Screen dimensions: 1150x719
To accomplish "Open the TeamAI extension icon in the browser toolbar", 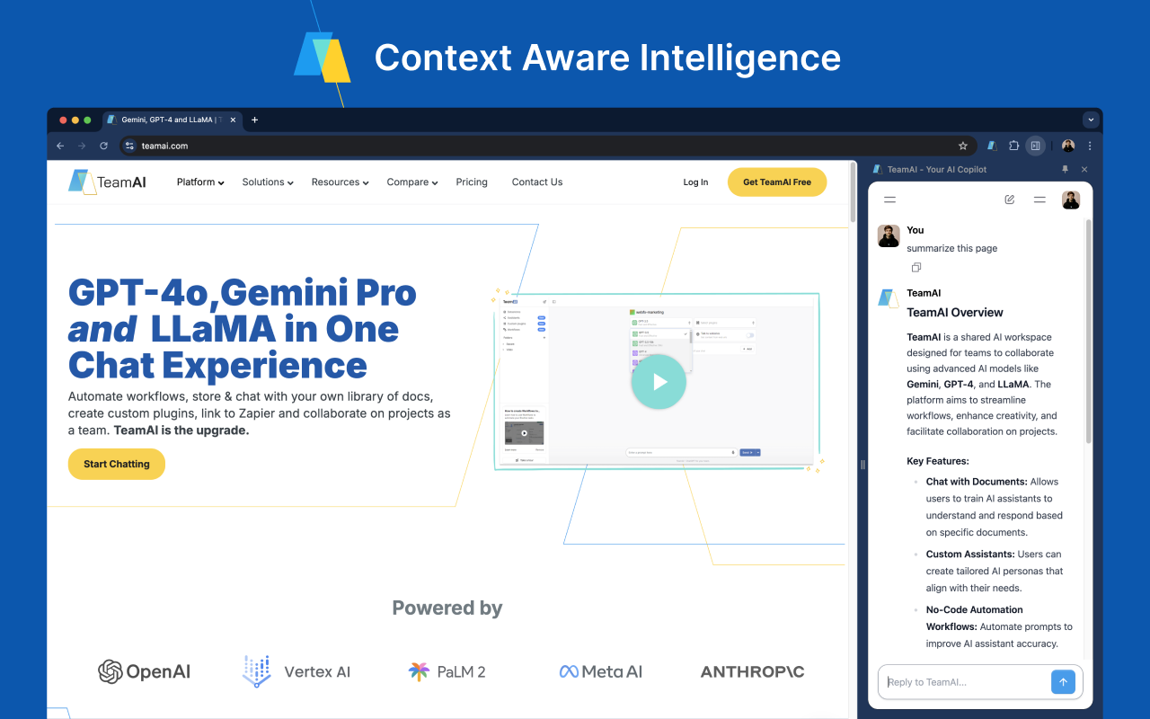I will (991, 146).
